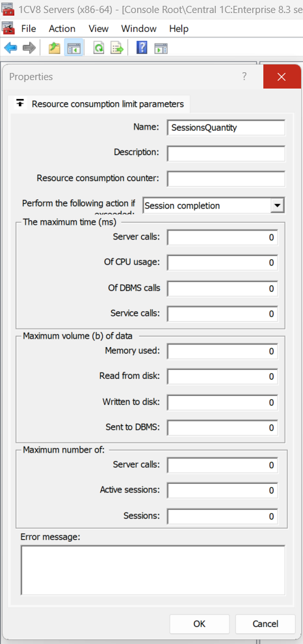Click the Export list toolbar icon
Viewport: 303px width, 644px height.
117,48
